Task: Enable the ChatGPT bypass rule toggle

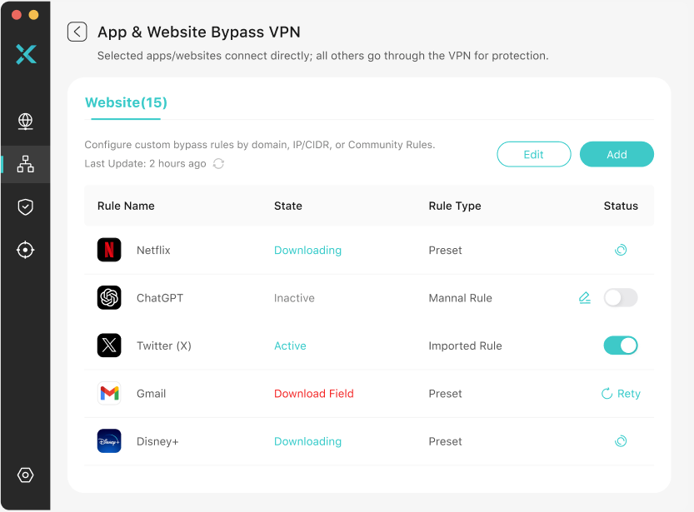Action: 621,297
